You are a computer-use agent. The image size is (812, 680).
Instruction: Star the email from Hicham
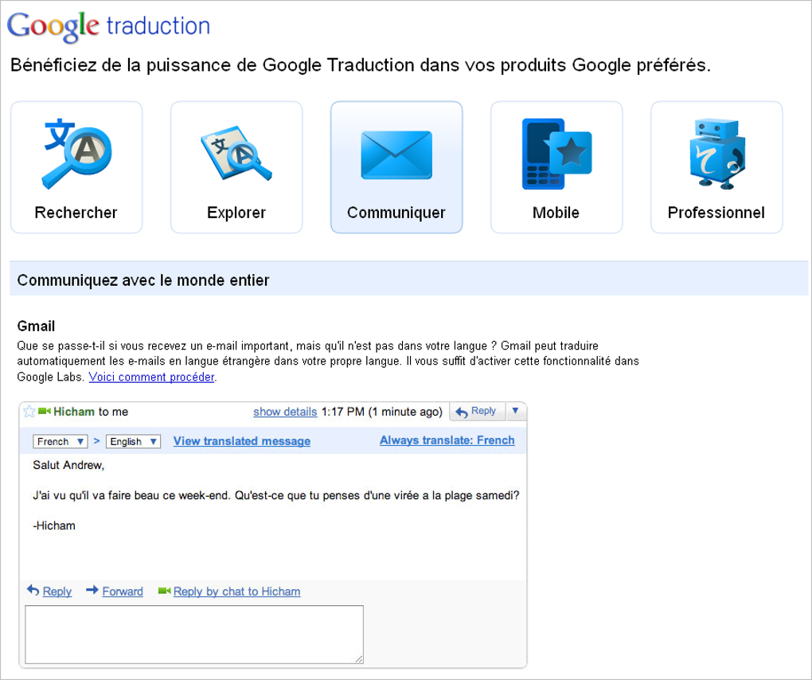[29, 412]
